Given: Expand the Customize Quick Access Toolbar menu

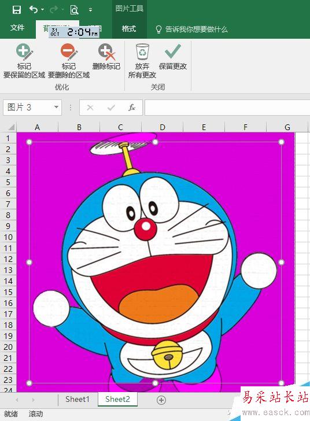Looking at the screenshot, I should [x=91, y=10].
